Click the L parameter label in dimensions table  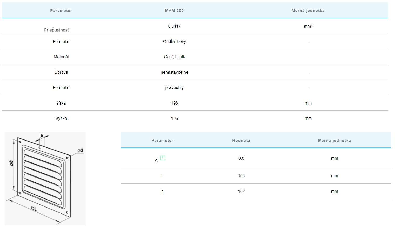[x=162, y=176]
